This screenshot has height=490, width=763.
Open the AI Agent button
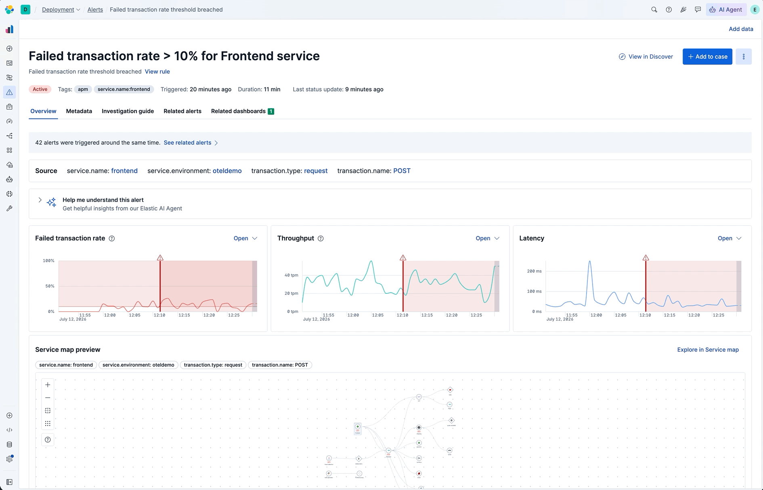[x=726, y=10]
